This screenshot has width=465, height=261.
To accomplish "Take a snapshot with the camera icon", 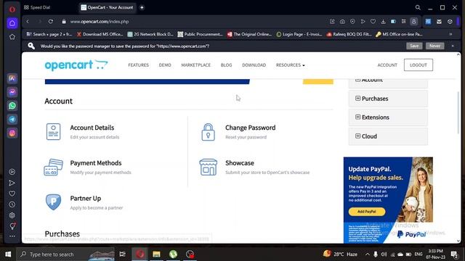I will tap(342, 21).
